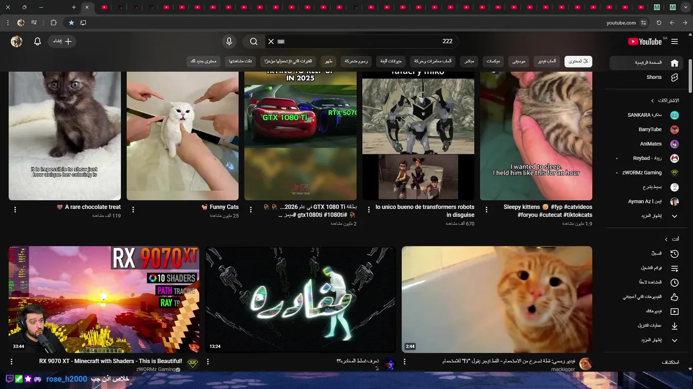Image resolution: width=693 pixels, height=389 pixels.
Task: Open options menu for GTX 1080 Ti short
Action: click(251, 210)
